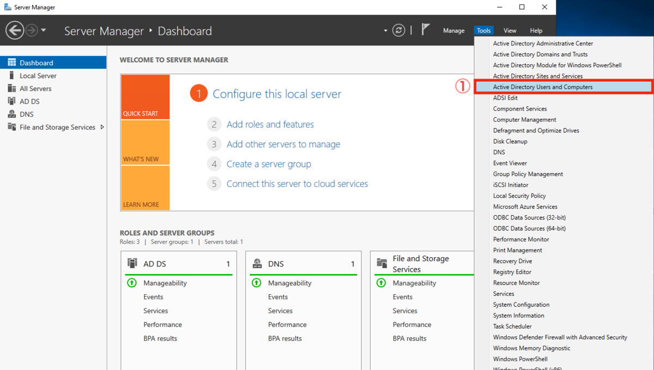The height and width of the screenshot is (370, 654).
Task: Click the Server Manager title bar icon
Action: coord(8,7)
